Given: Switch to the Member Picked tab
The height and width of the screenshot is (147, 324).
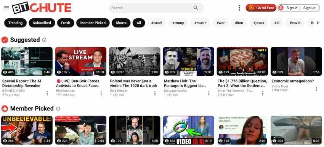Looking at the screenshot, I should pos(93,23).
